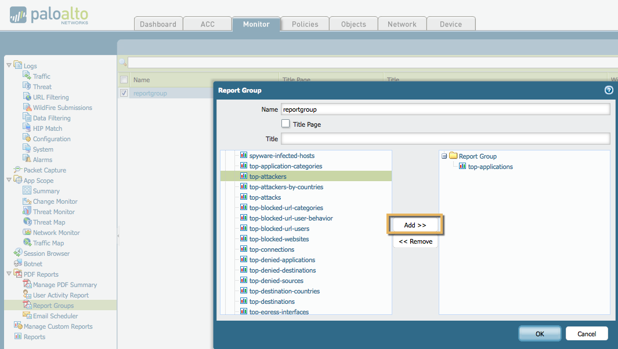Click the Network Monitor icon

click(x=27, y=232)
